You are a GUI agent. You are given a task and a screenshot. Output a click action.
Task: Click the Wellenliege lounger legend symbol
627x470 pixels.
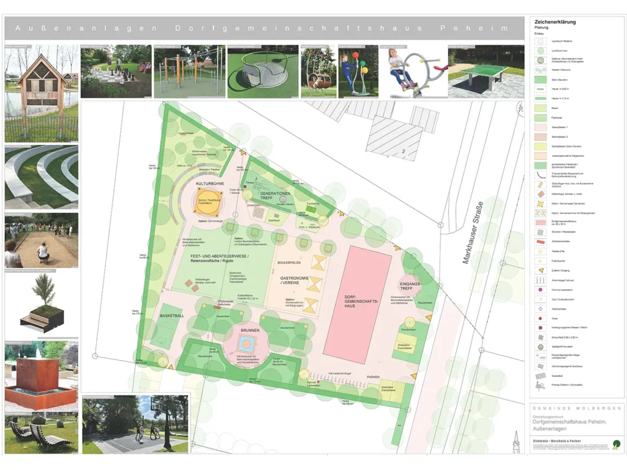pyautogui.click(x=540, y=194)
